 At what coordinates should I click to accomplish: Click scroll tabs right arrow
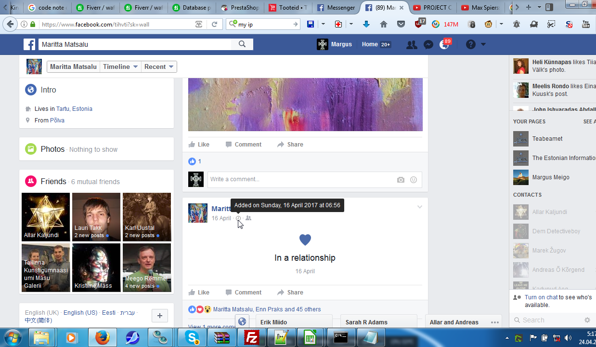(517, 7)
